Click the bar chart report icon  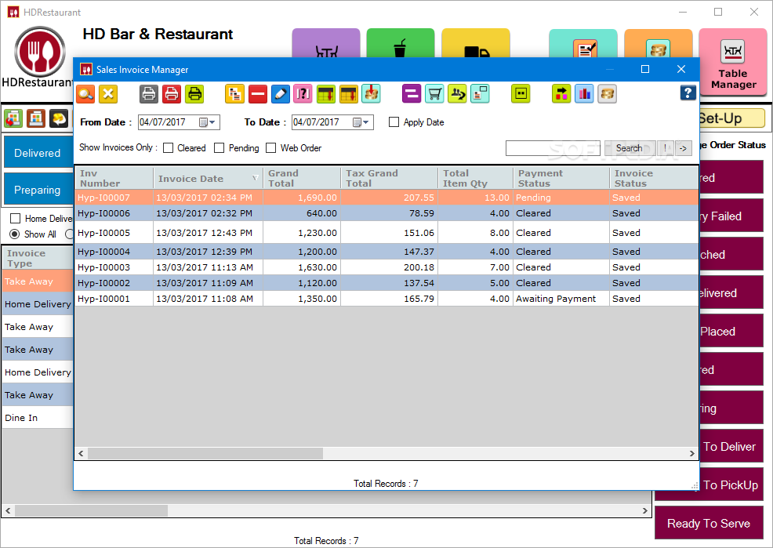point(584,93)
